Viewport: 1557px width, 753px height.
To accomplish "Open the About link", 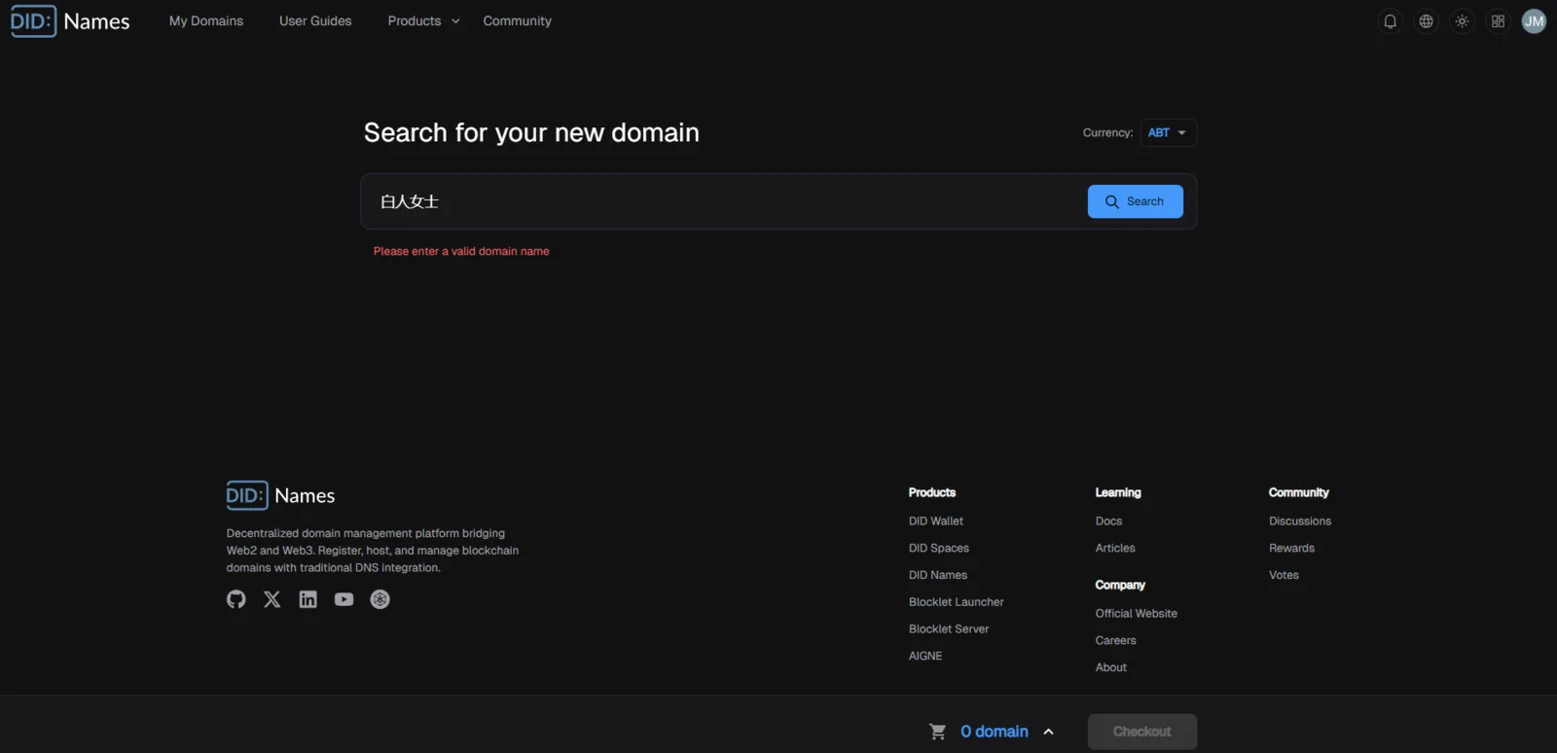I will click(1111, 667).
